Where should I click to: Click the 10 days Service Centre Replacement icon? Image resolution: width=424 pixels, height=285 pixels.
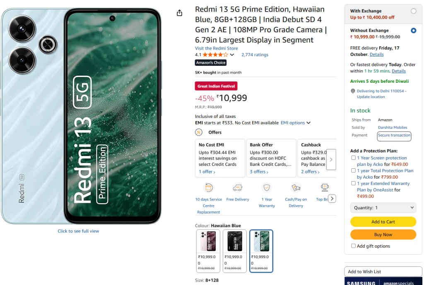click(x=208, y=187)
